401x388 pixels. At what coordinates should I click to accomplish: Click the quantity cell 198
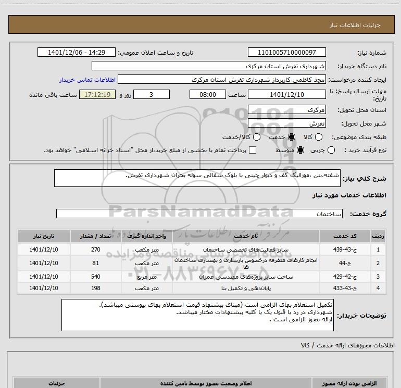coord(96,288)
